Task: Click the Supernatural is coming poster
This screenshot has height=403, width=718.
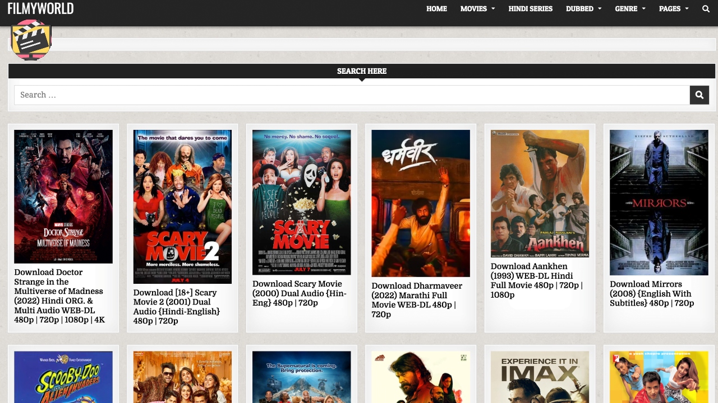Action: click(x=302, y=377)
